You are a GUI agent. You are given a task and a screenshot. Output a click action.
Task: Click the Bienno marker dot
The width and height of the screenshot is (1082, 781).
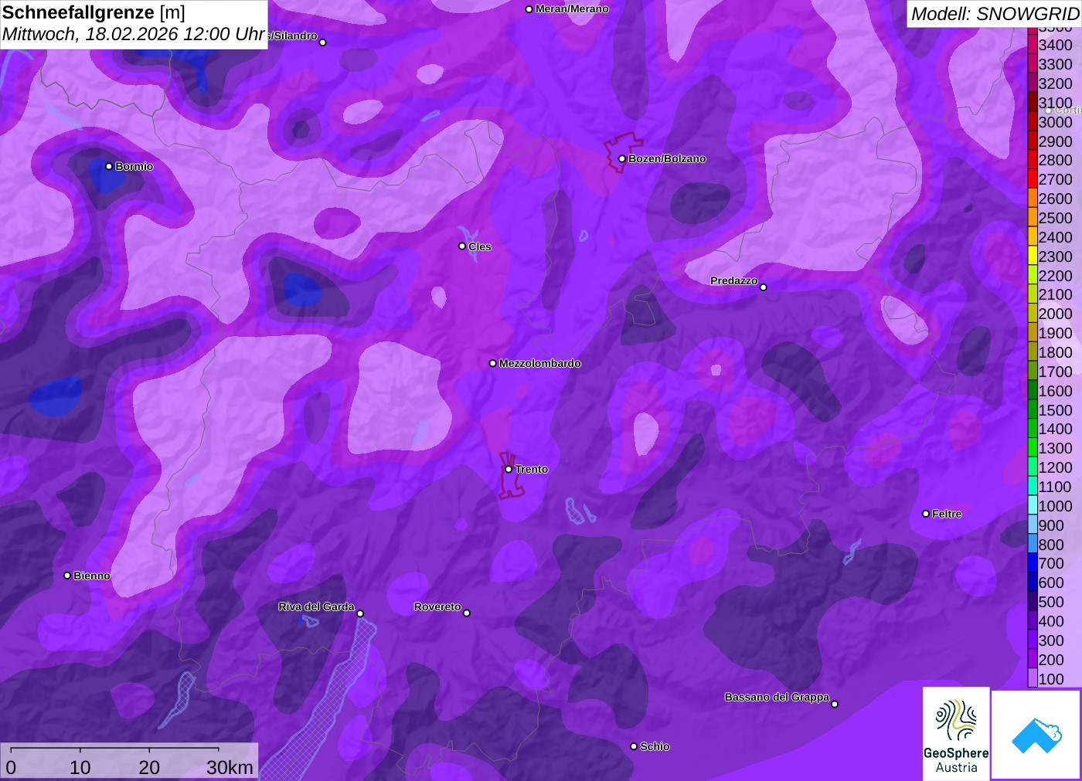click(x=67, y=576)
